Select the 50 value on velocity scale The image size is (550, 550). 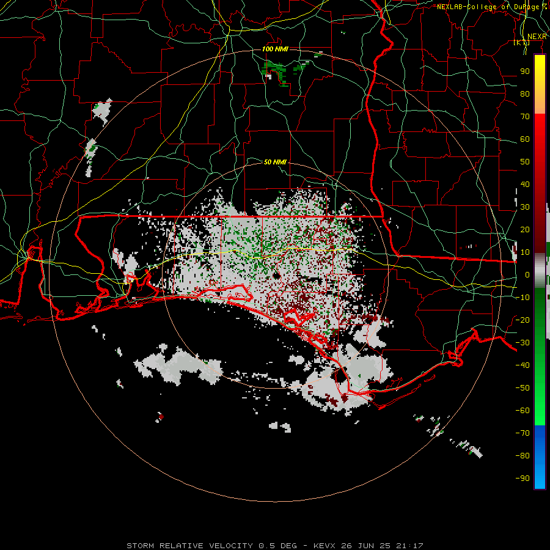525,162
